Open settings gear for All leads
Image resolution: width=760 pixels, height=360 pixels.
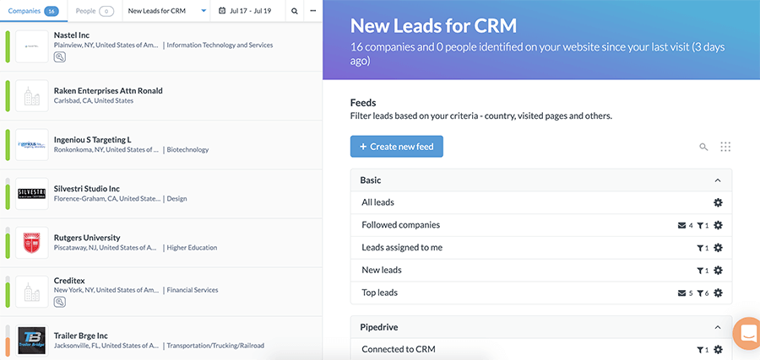tap(718, 202)
